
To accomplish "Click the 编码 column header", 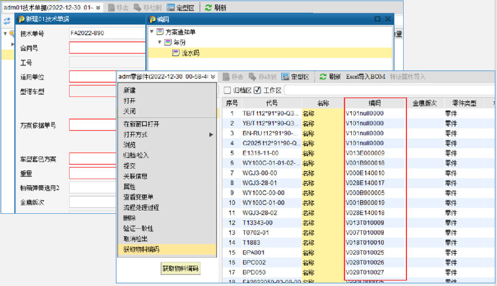I will click(x=375, y=102).
